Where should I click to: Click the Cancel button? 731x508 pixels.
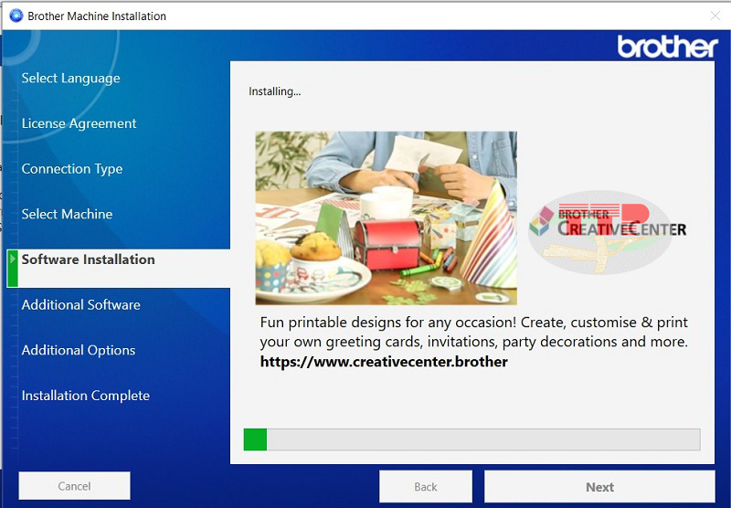(74, 486)
